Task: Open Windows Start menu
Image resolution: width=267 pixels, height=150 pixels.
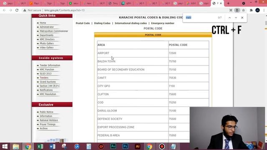Action: point(5,146)
